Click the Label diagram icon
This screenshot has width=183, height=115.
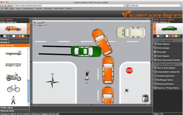[155, 56]
